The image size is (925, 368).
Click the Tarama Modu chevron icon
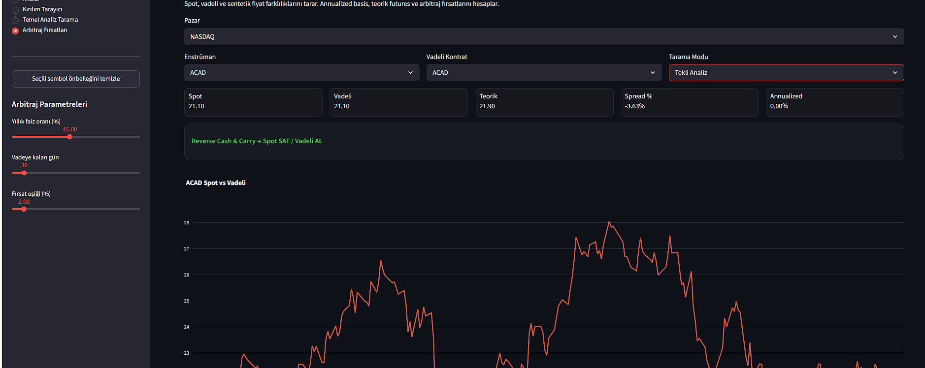click(x=895, y=73)
